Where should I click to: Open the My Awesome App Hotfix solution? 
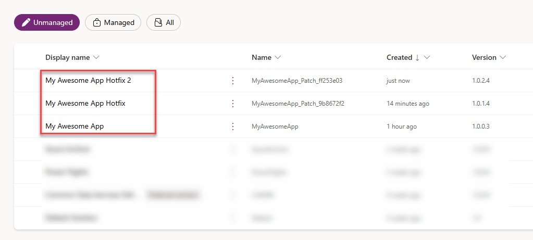click(85, 104)
